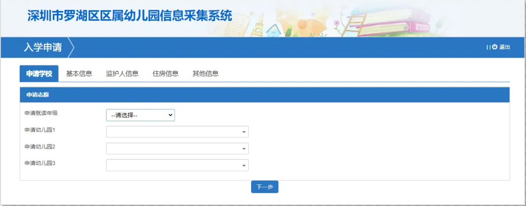Screen dimensions: 526x206
Task: Click the 申请志愿 section header
Action: [264, 95]
